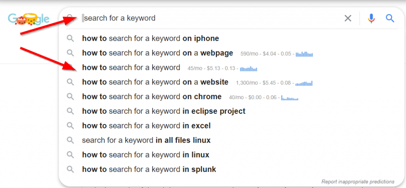Viewport: 406px width, 188px height.
Task: Click the trend chart beside 1,300/mo
Action: pos(304,83)
